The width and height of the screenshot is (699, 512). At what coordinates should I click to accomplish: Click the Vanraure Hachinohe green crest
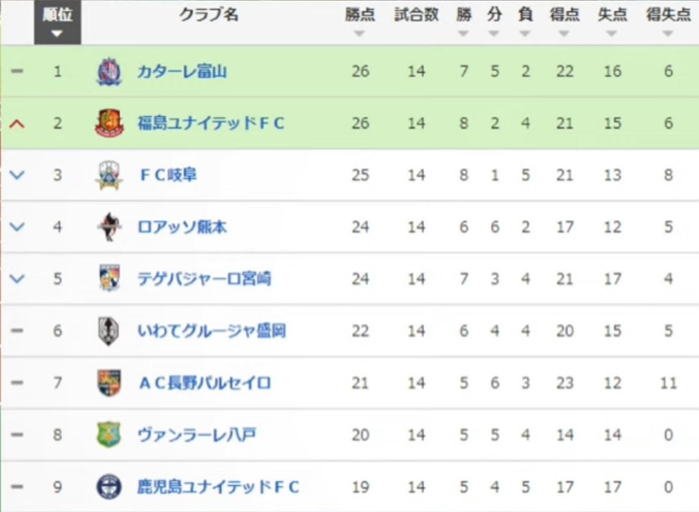(109, 434)
